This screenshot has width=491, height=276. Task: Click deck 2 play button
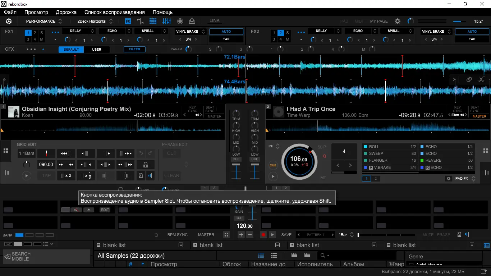(x=273, y=176)
